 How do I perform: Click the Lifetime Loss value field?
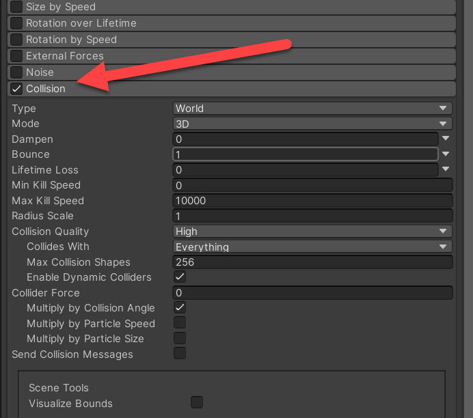306,170
